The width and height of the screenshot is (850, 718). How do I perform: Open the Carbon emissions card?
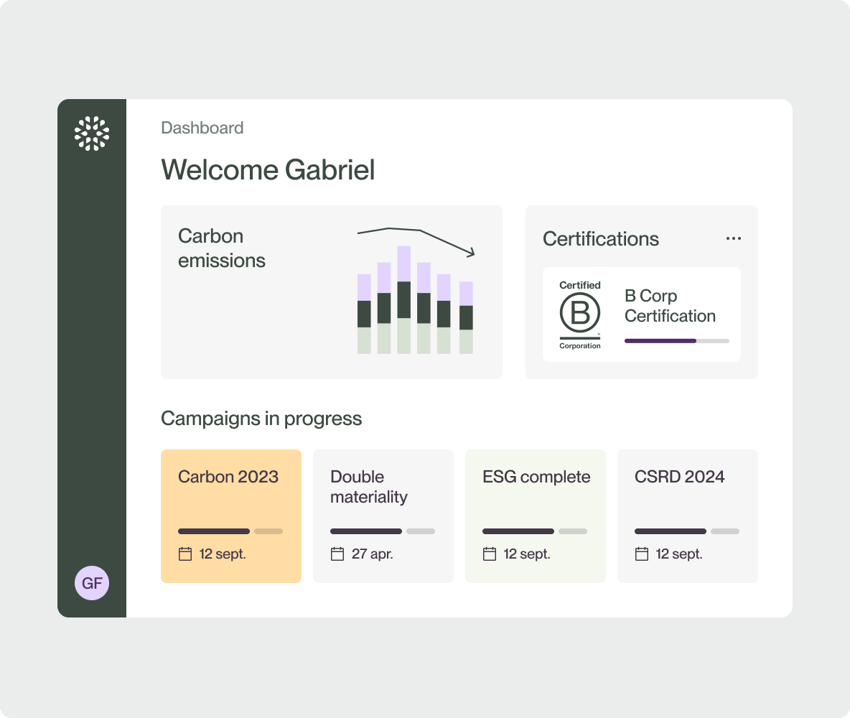pyautogui.click(x=332, y=292)
